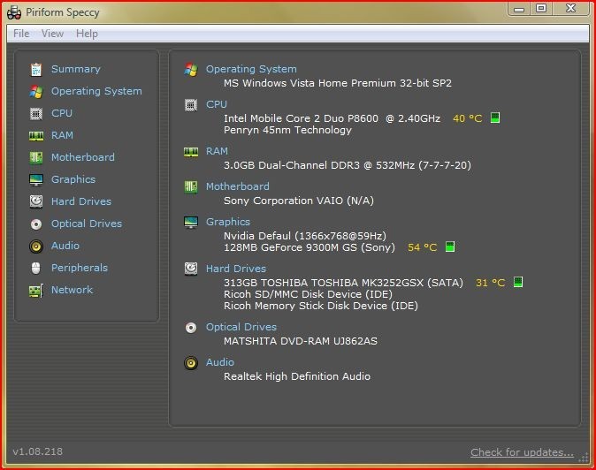Select CPU in the sidebar
Viewport: 596px width, 470px height.
coord(62,113)
